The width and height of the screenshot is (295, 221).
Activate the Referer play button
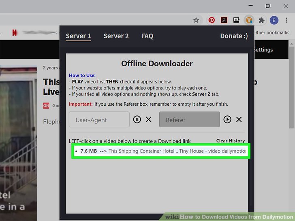227,119
